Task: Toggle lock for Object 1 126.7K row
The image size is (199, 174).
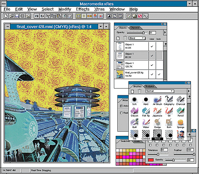Action: [159, 65]
